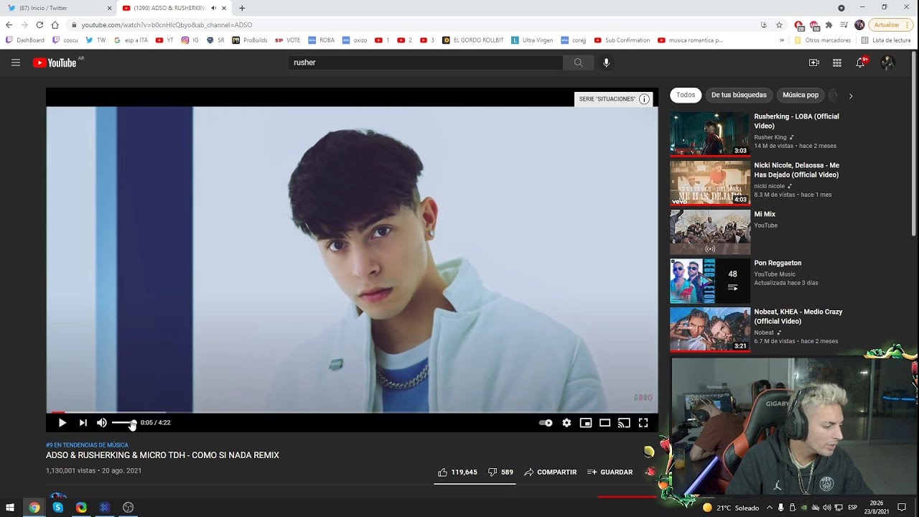Click the GUARDAR save button
919x517 pixels.
(610, 472)
